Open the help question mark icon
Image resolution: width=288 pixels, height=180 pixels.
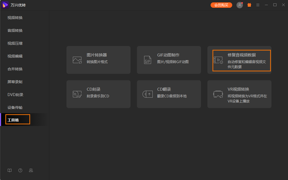[x=20, y=170]
